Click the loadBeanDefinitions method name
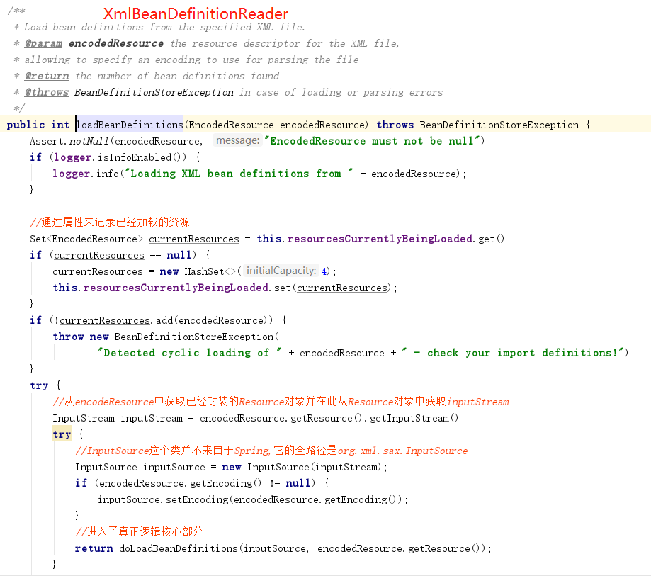Image resolution: width=651 pixels, height=576 pixels. click(130, 125)
